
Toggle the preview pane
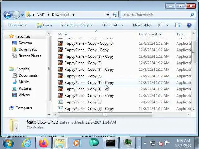coord(178,25)
